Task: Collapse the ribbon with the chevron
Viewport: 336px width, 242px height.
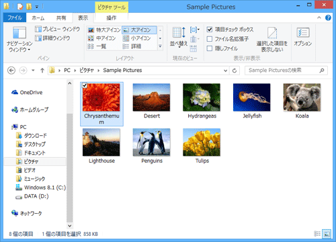Action: click(319, 17)
